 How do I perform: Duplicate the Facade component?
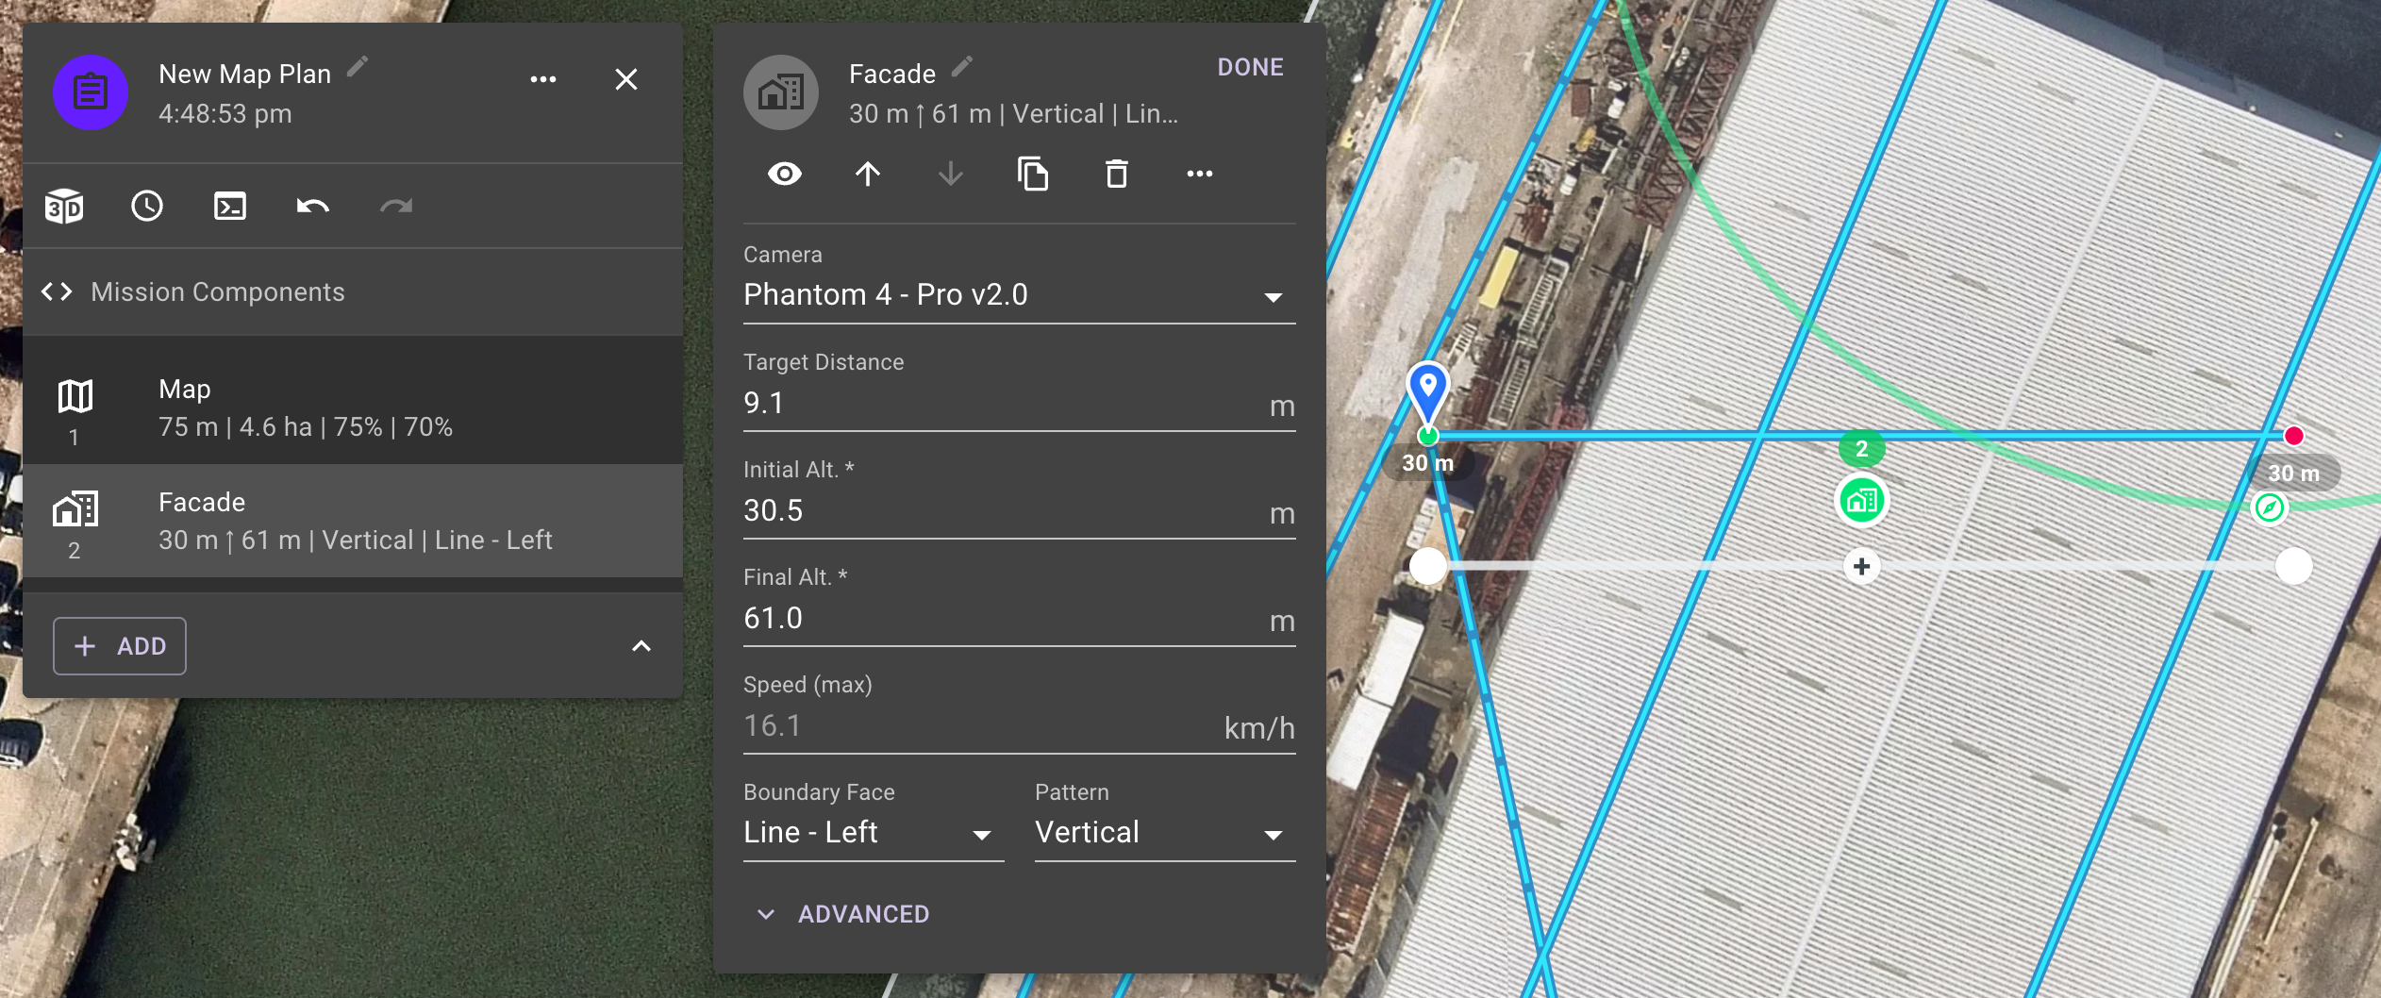click(x=1034, y=174)
